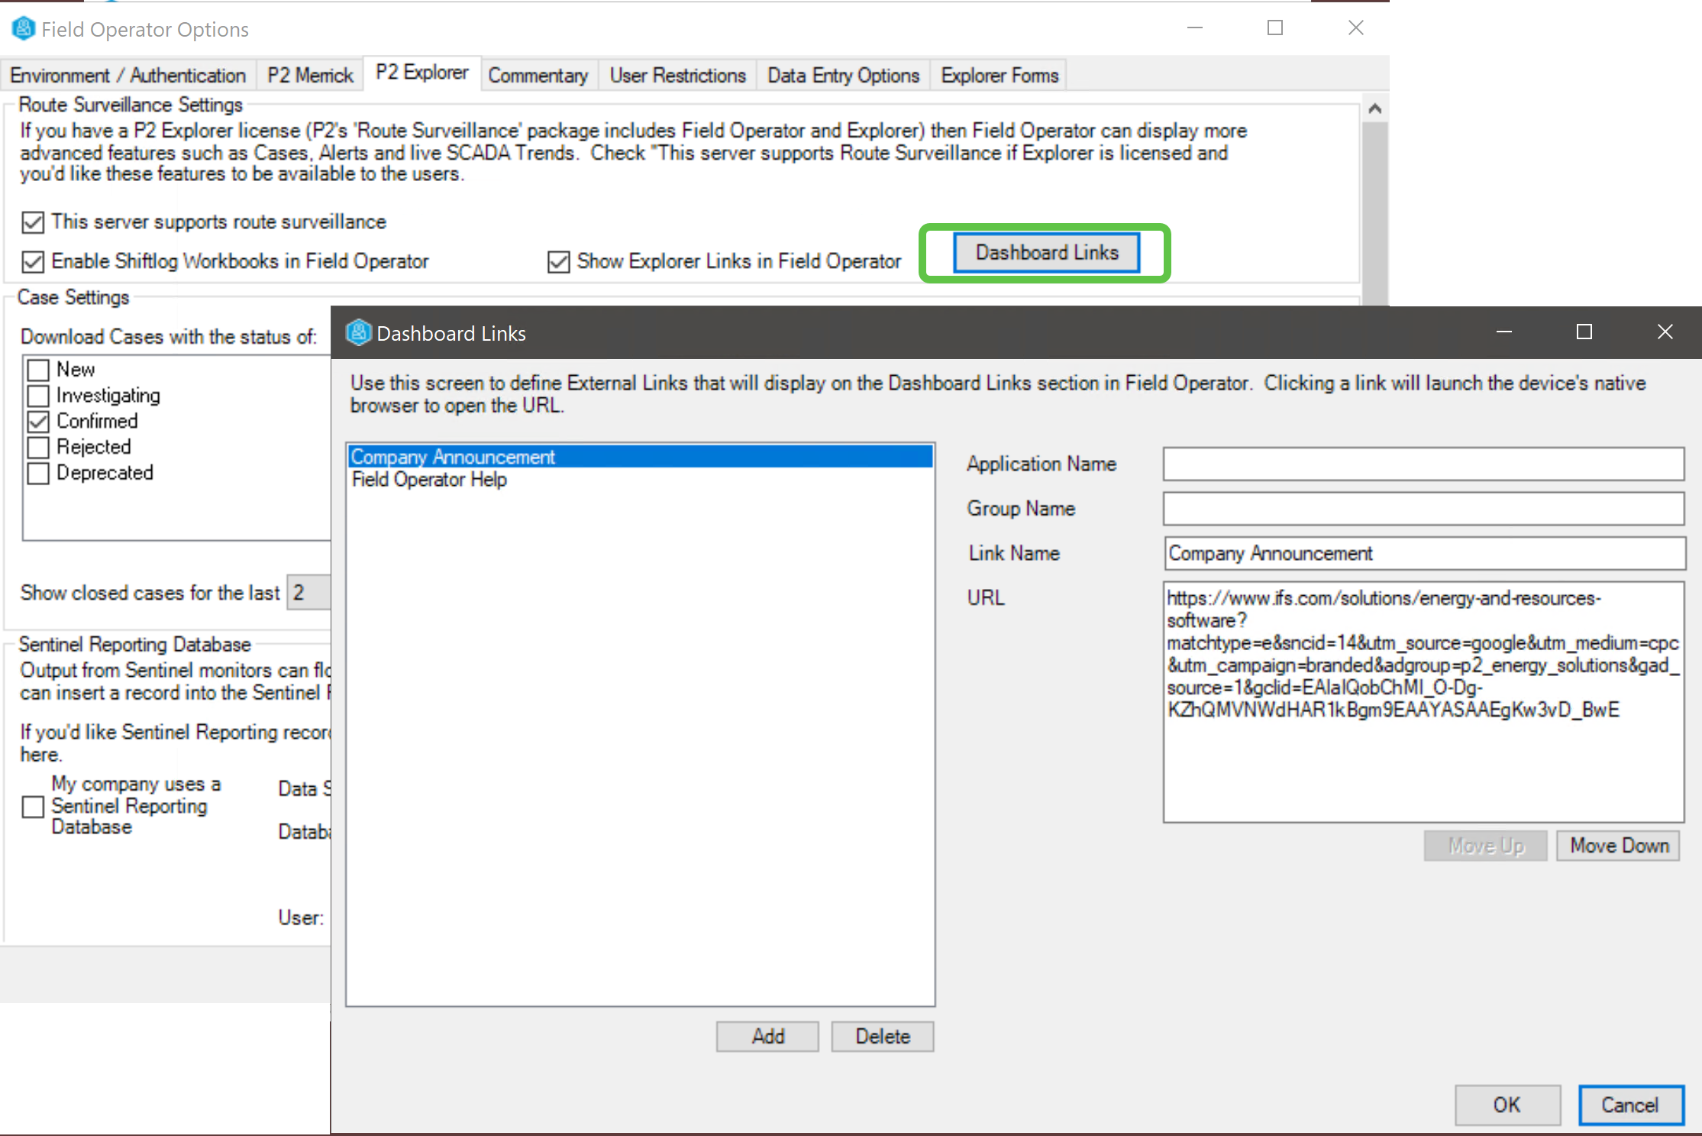
Task: Close the Dashboard Links dialog window
Action: 1665,332
